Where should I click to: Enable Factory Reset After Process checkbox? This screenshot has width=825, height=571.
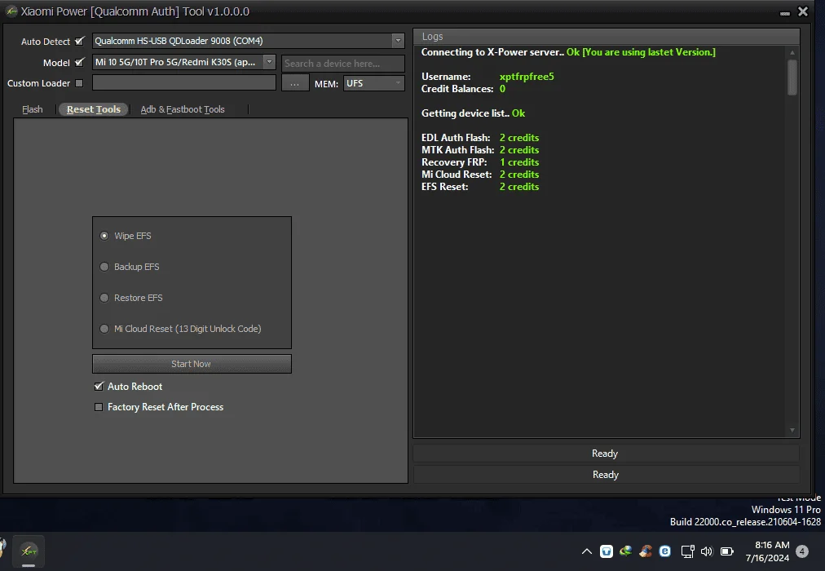[99, 407]
